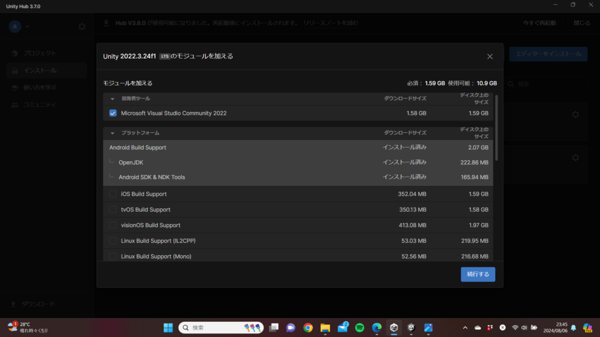Open ダウンロード panel at sidebar bottom
The height and width of the screenshot is (337, 600).
[33, 304]
